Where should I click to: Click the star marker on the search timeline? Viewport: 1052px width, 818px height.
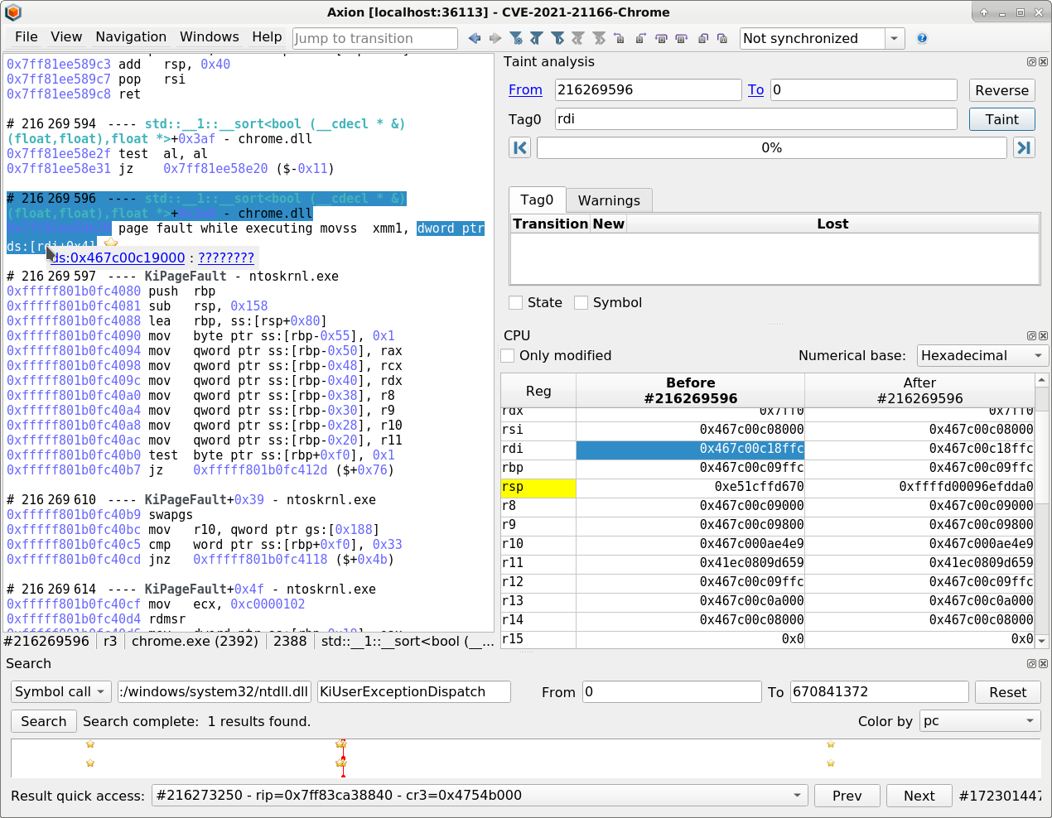[x=90, y=744]
